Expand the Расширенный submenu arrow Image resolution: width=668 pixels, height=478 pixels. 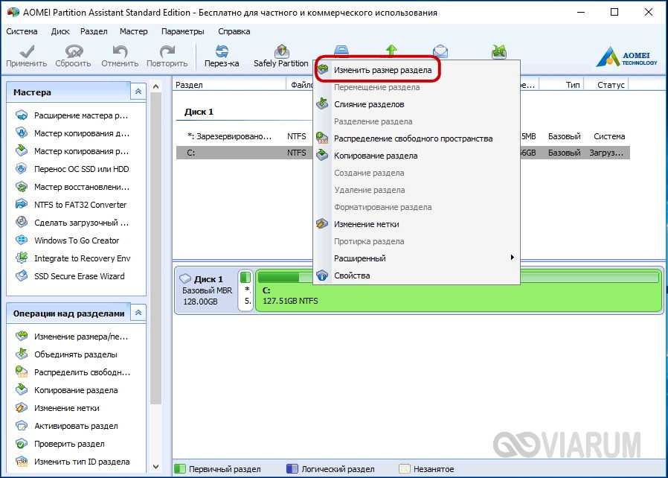512,258
